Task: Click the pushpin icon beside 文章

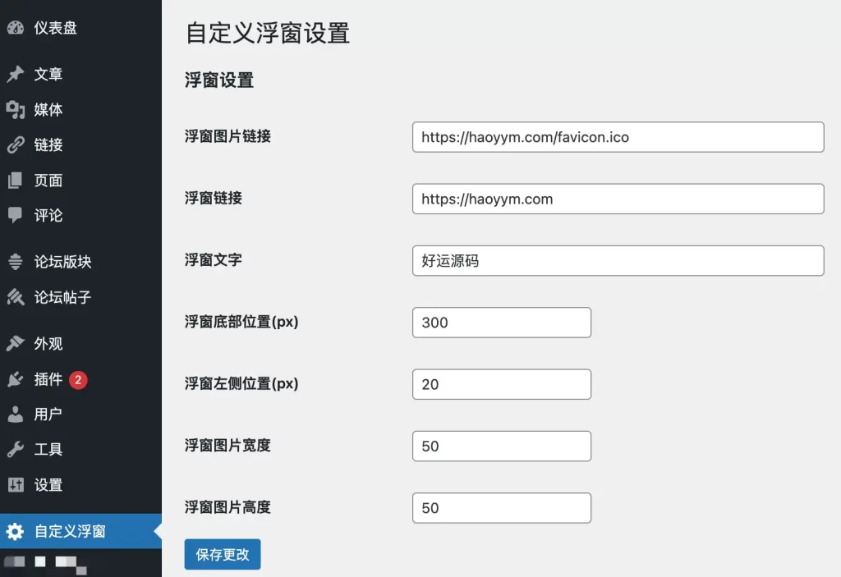Action: 16,75
